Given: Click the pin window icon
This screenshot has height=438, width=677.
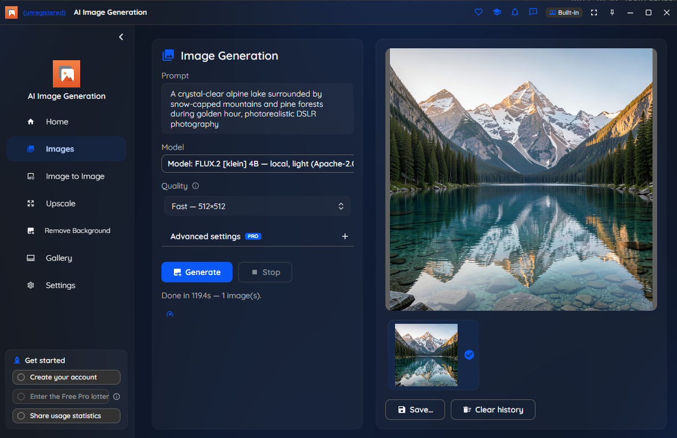Looking at the screenshot, I should tap(612, 12).
